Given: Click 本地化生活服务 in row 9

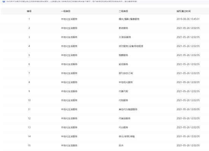Looking at the screenshot, I should (69, 91).
